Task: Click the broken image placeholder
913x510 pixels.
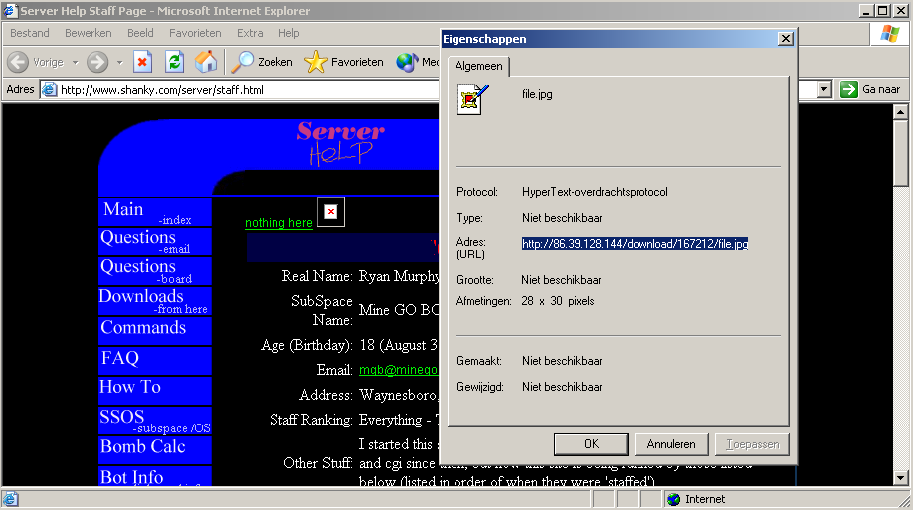Action: pos(331,212)
